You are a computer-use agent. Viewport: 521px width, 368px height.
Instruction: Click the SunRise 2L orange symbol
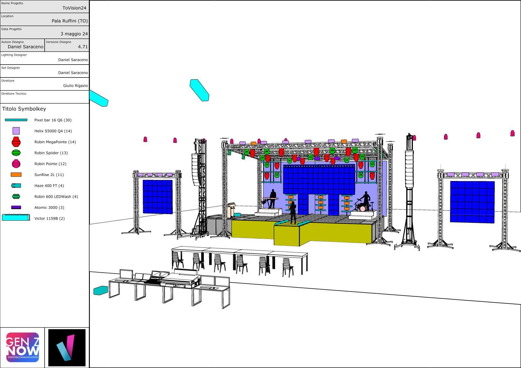pos(16,175)
